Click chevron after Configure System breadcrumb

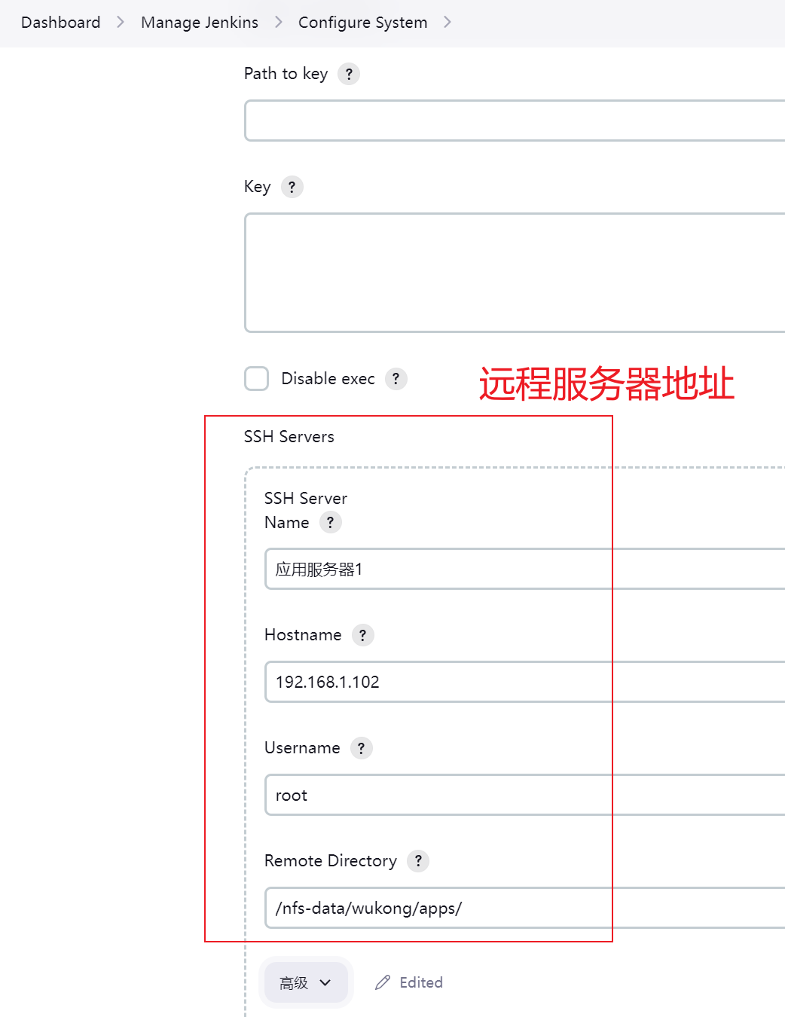coord(447,23)
